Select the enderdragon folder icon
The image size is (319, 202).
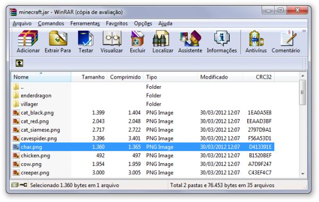[16, 95]
